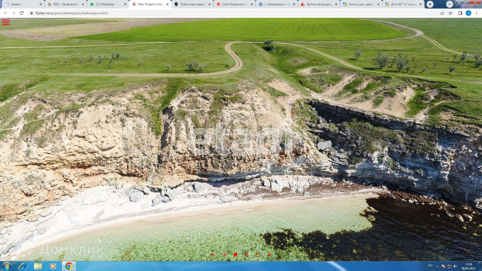482x271 pixels.
Task: Open Windows Explorer from taskbar
Action: point(38,266)
